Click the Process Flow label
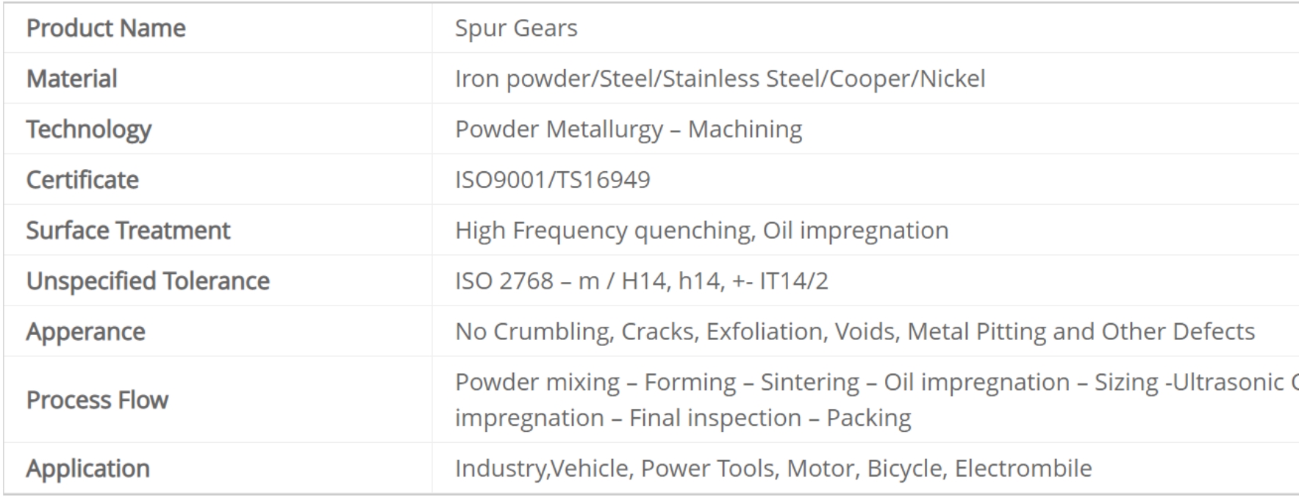Image resolution: width=1299 pixels, height=498 pixels. 97,400
